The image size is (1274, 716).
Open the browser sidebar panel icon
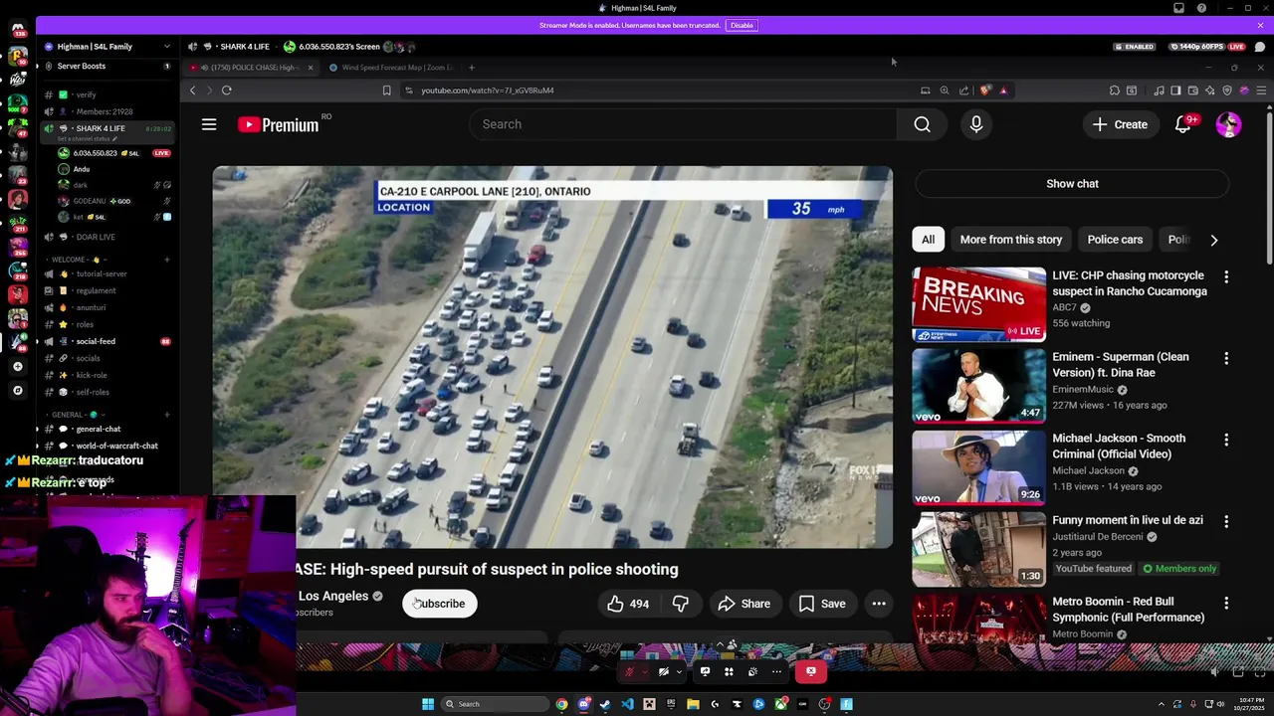1176,90
